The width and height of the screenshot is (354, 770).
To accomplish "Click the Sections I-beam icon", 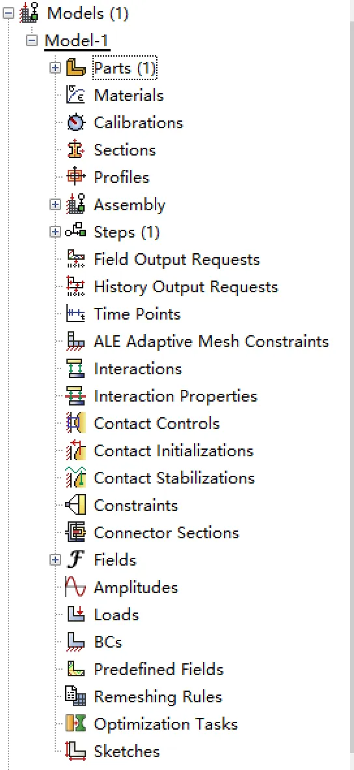I will pos(75,150).
